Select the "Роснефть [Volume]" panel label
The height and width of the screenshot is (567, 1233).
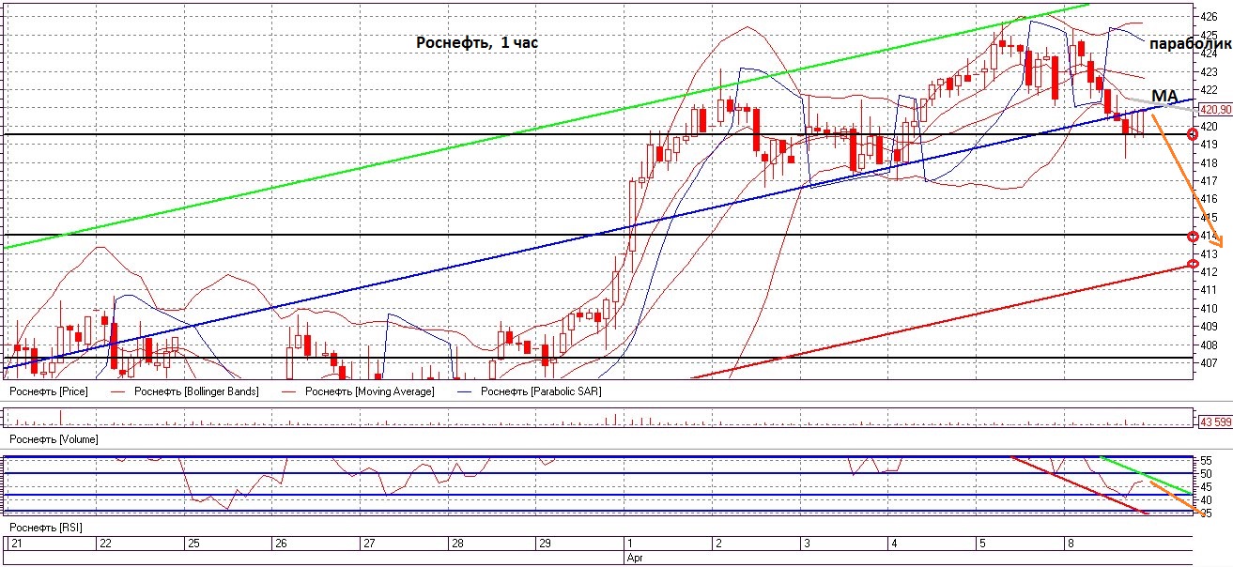(x=53, y=438)
